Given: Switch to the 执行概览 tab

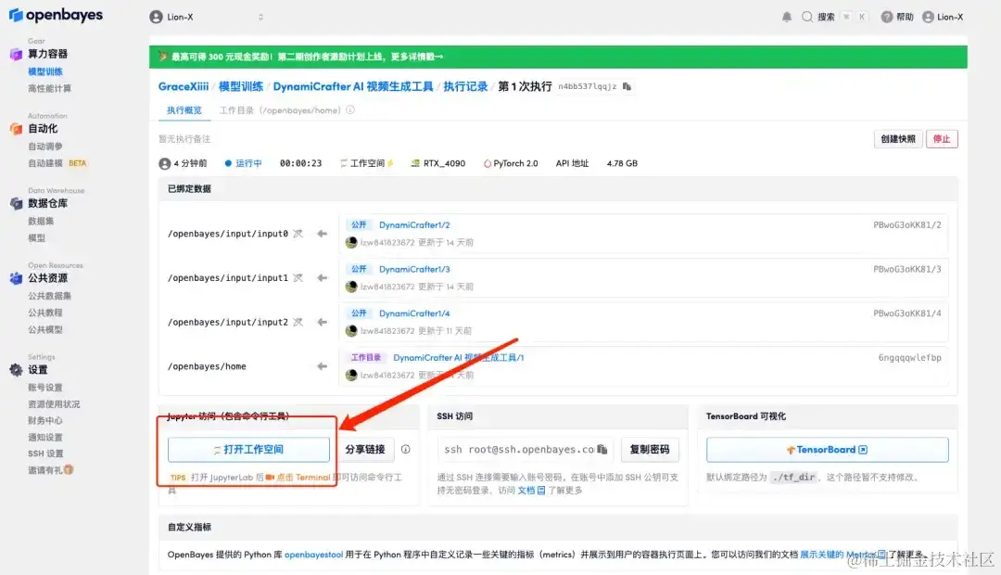Looking at the screenshot, I should [184, 110].
